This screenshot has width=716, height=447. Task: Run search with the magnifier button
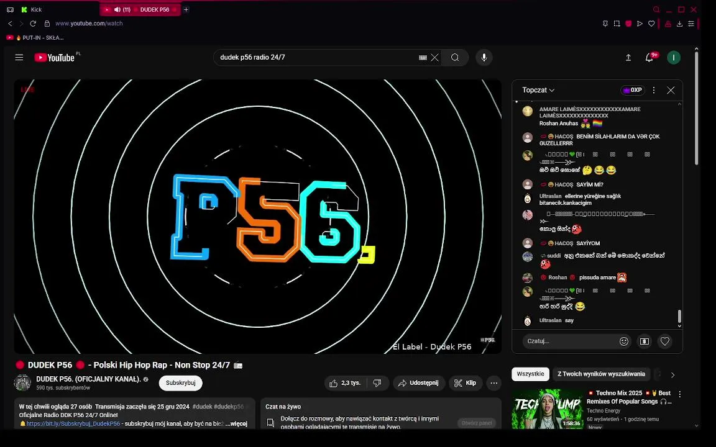(455, 58)
